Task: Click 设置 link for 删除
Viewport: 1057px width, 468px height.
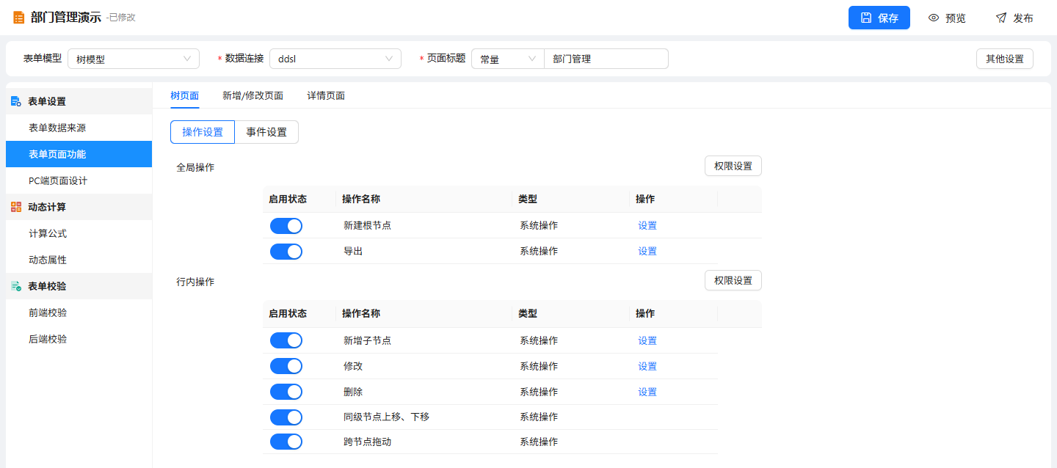Action: tap(647, 392)
